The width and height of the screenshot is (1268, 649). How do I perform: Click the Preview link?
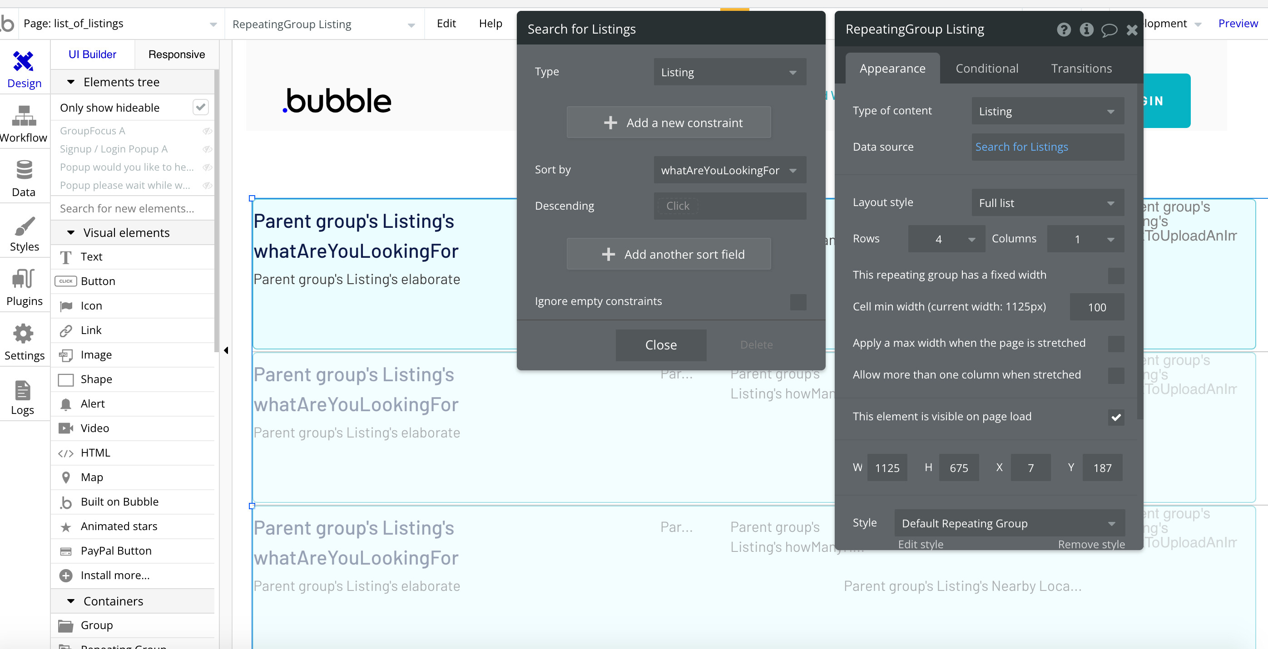click(x=1238, y=24)
